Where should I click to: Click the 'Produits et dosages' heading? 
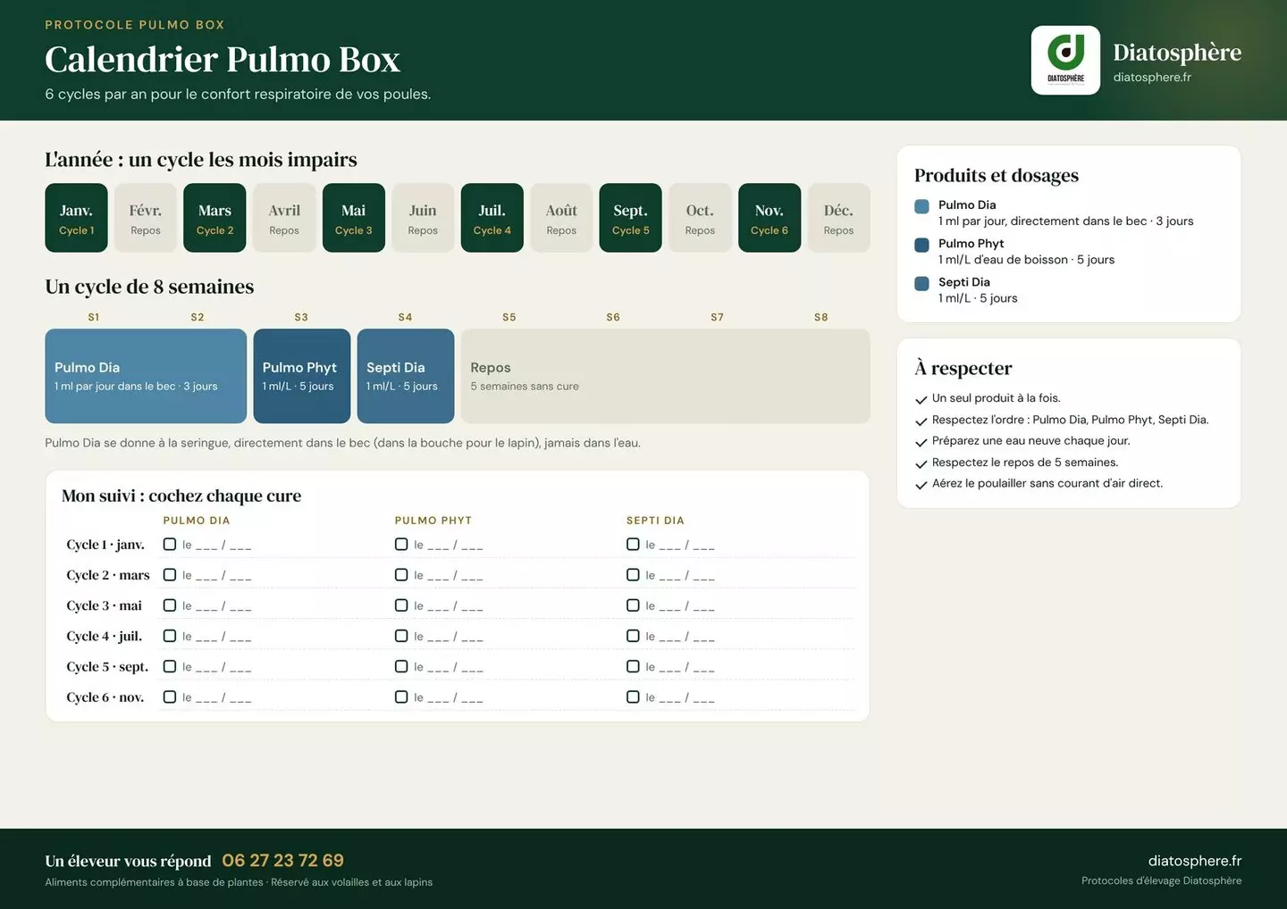[997, 176]
